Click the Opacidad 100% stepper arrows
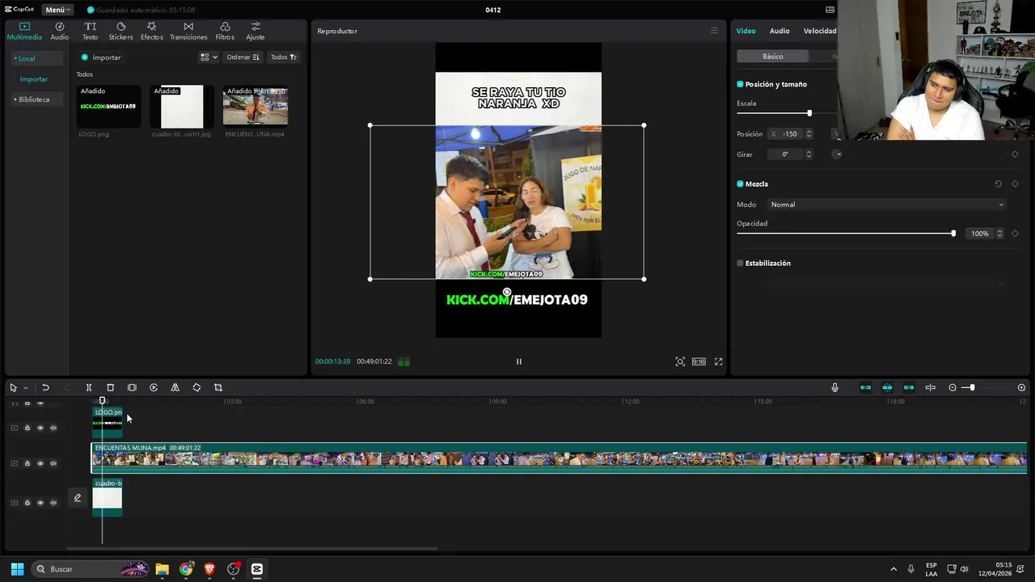This screenshot has width=1035, height=582. [x=999, y=234]
